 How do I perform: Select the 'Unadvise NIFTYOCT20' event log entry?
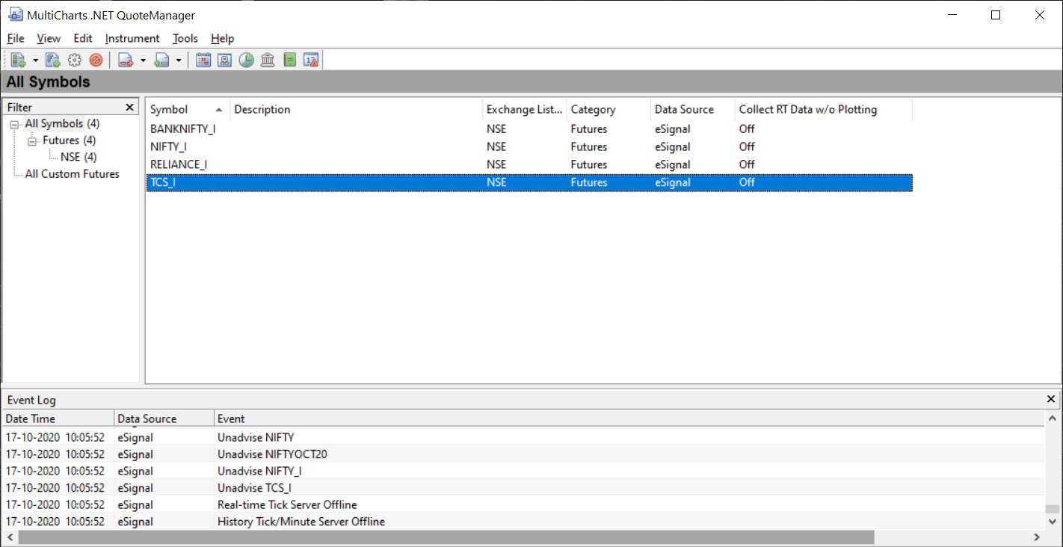coord(523,454)
